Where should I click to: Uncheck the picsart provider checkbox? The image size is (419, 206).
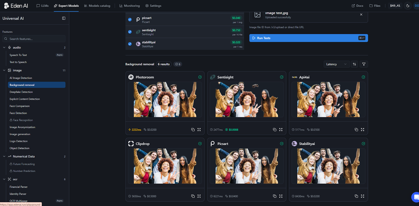[130, 20]
